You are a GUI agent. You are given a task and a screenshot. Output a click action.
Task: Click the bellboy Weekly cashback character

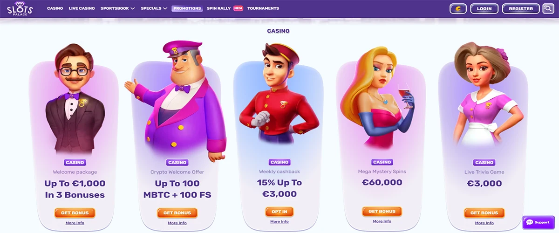[279, 93]
